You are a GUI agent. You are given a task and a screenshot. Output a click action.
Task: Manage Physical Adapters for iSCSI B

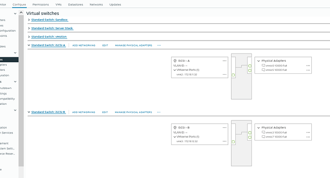click(133, 112)
